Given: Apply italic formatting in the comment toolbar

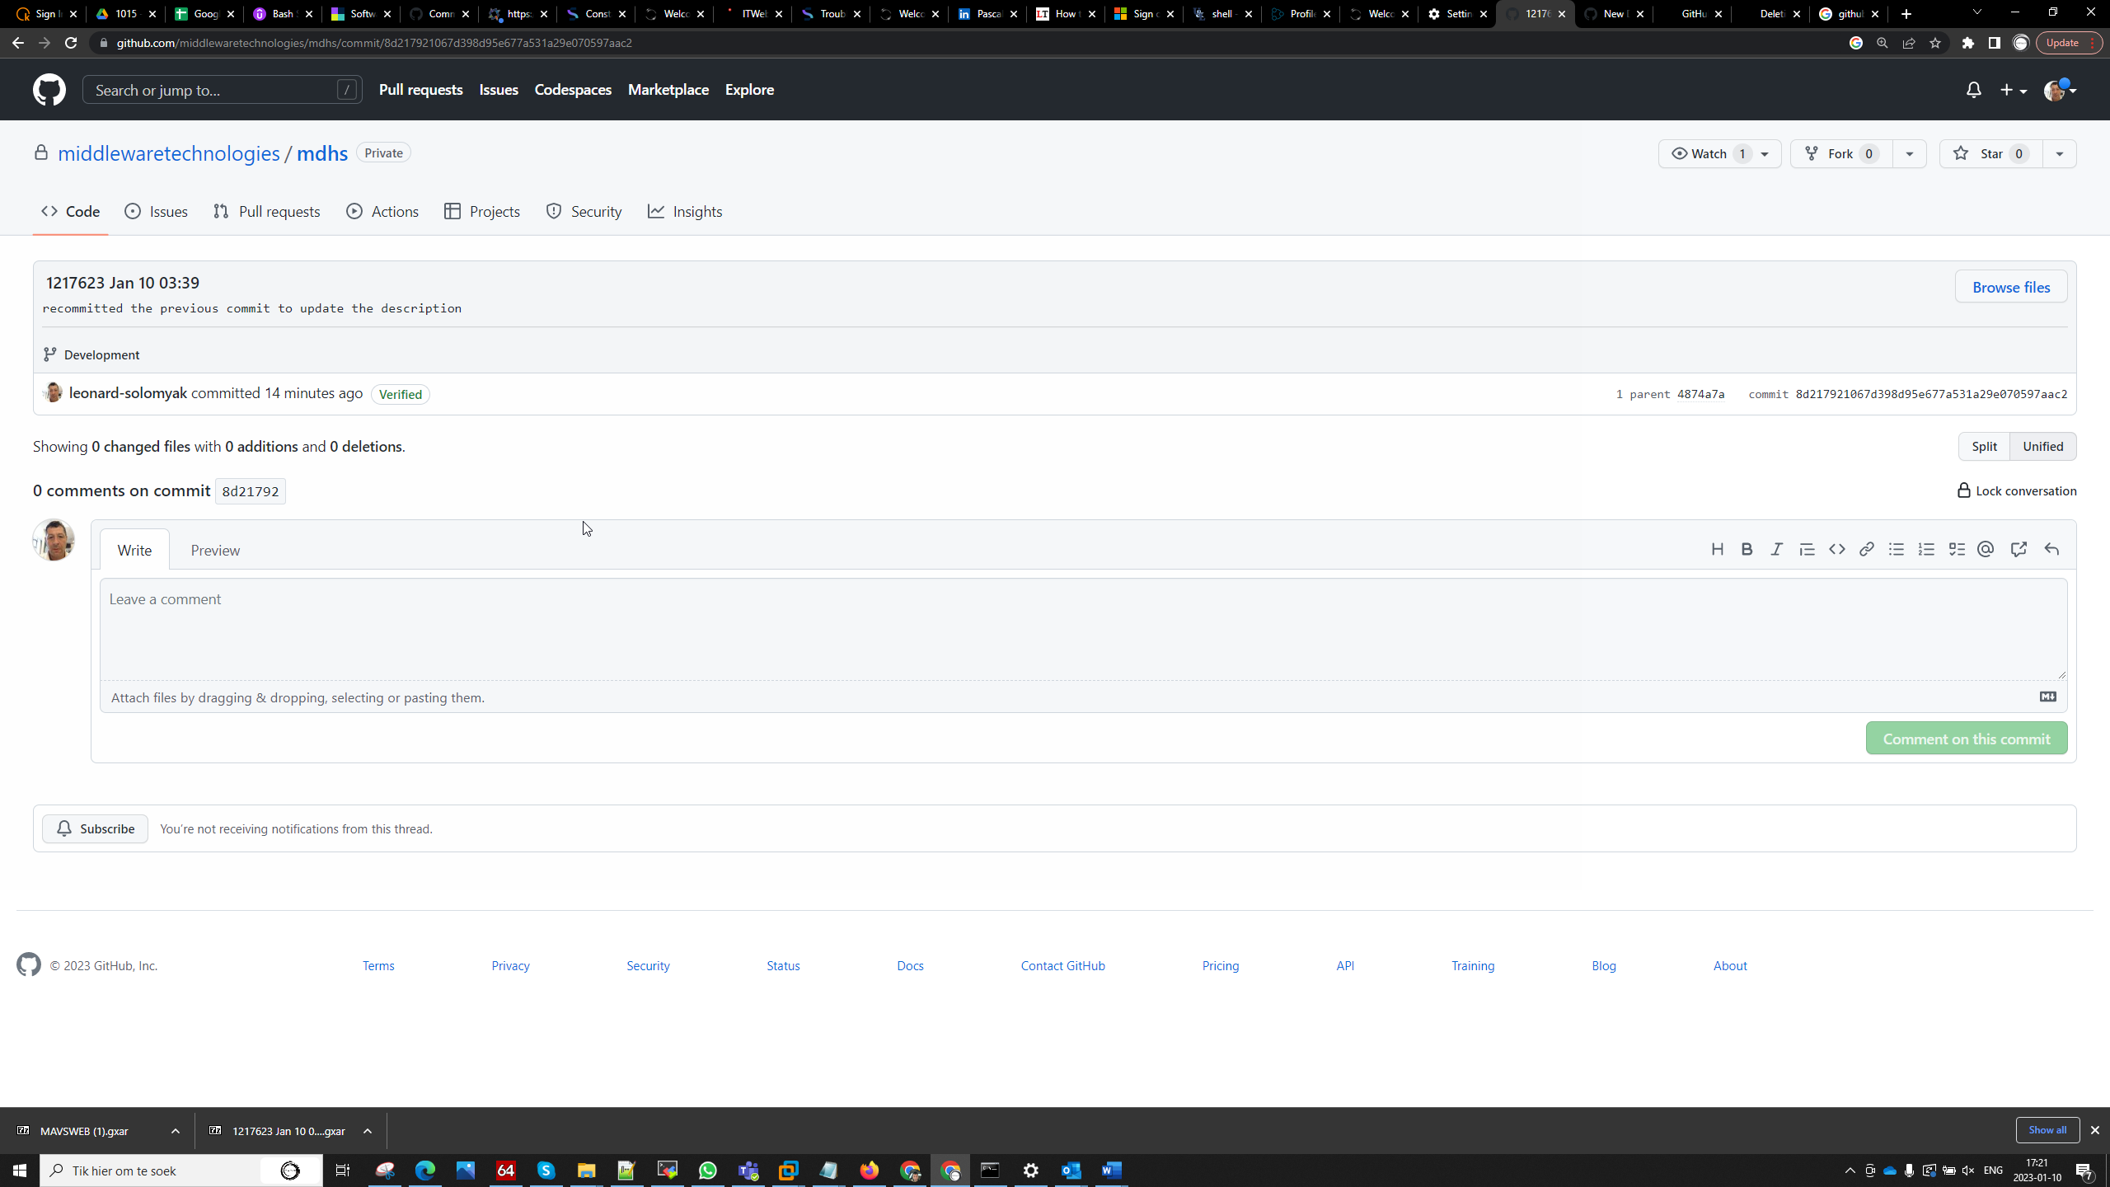Looking at the screenshot, I should 1777,549.
